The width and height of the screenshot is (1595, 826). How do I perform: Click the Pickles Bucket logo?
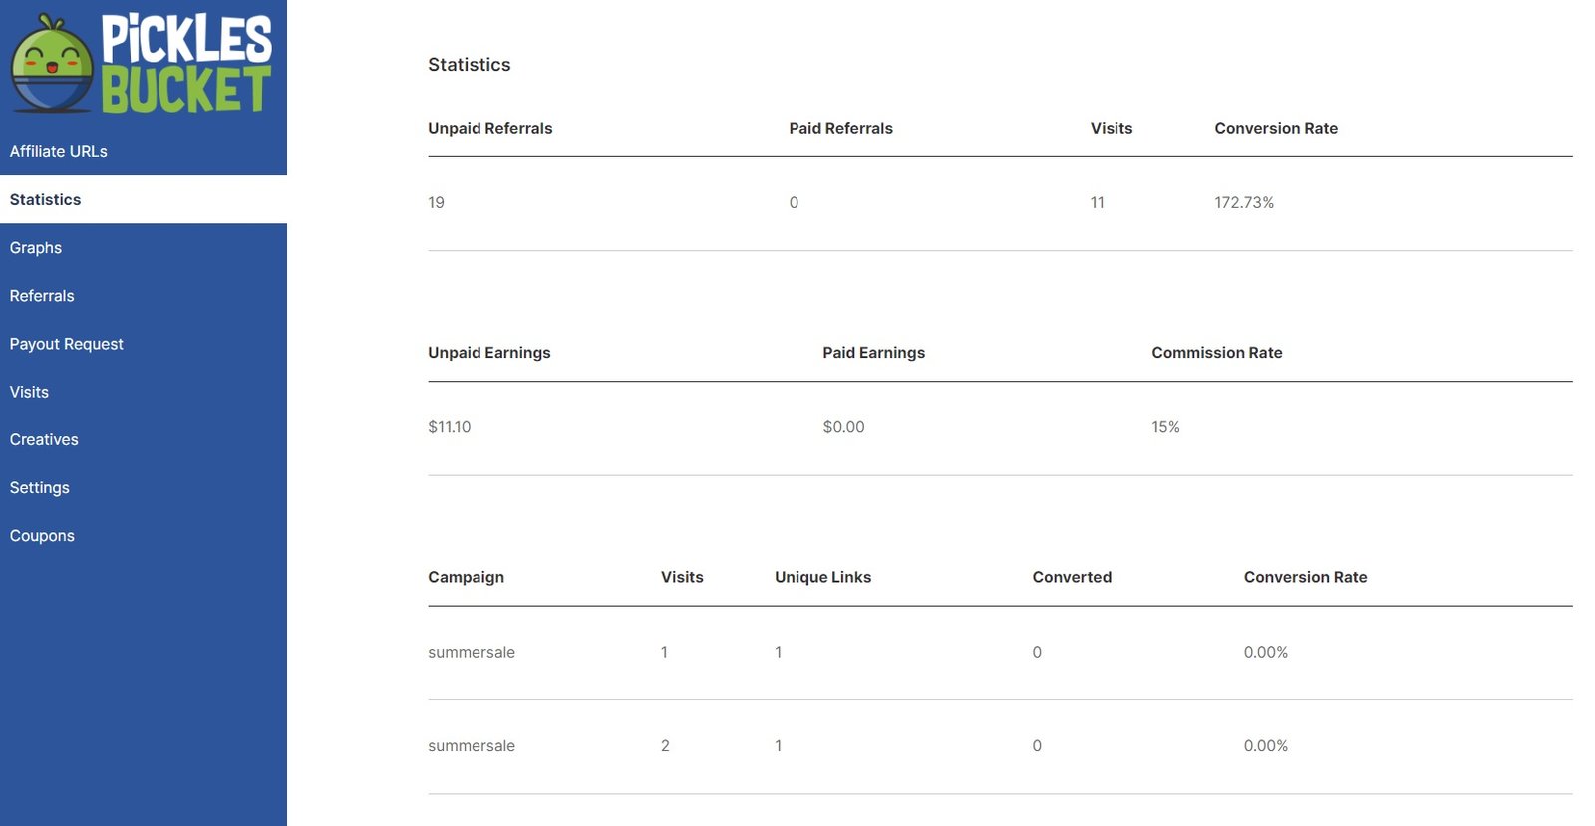tap(142, 63)
